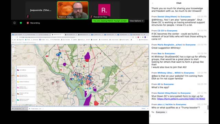
Task: Click browser Reload icon in shared screen
Action: coord(17,37)
